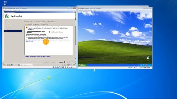The height and width of the screenshot is (99, 177).
Task: Click optical disc indicator in server VirtualBox status bar
Action: 55,67
